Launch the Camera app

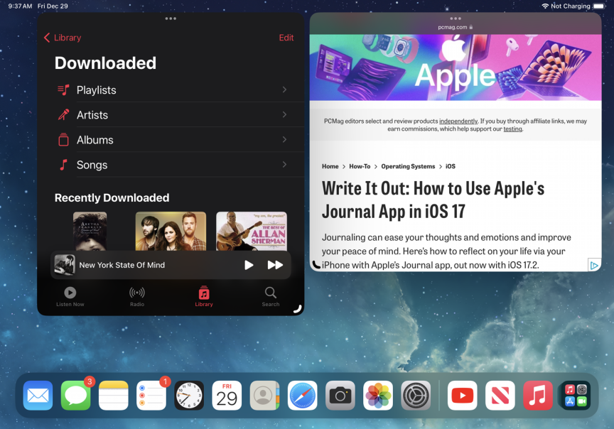340,396
